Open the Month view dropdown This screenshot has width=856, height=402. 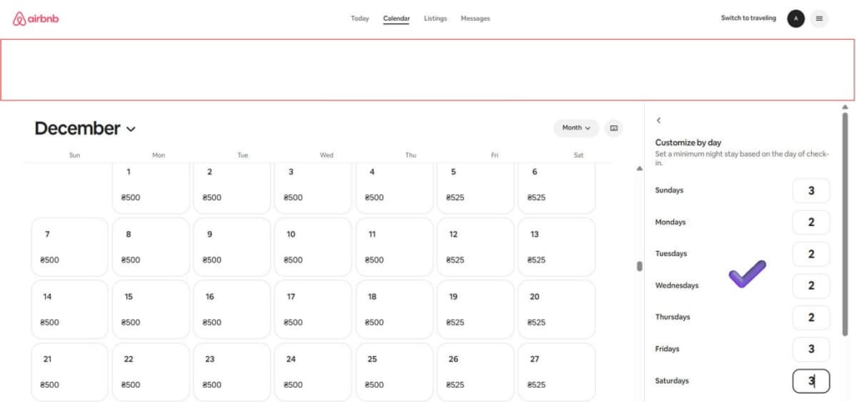(x=577, y=128)
